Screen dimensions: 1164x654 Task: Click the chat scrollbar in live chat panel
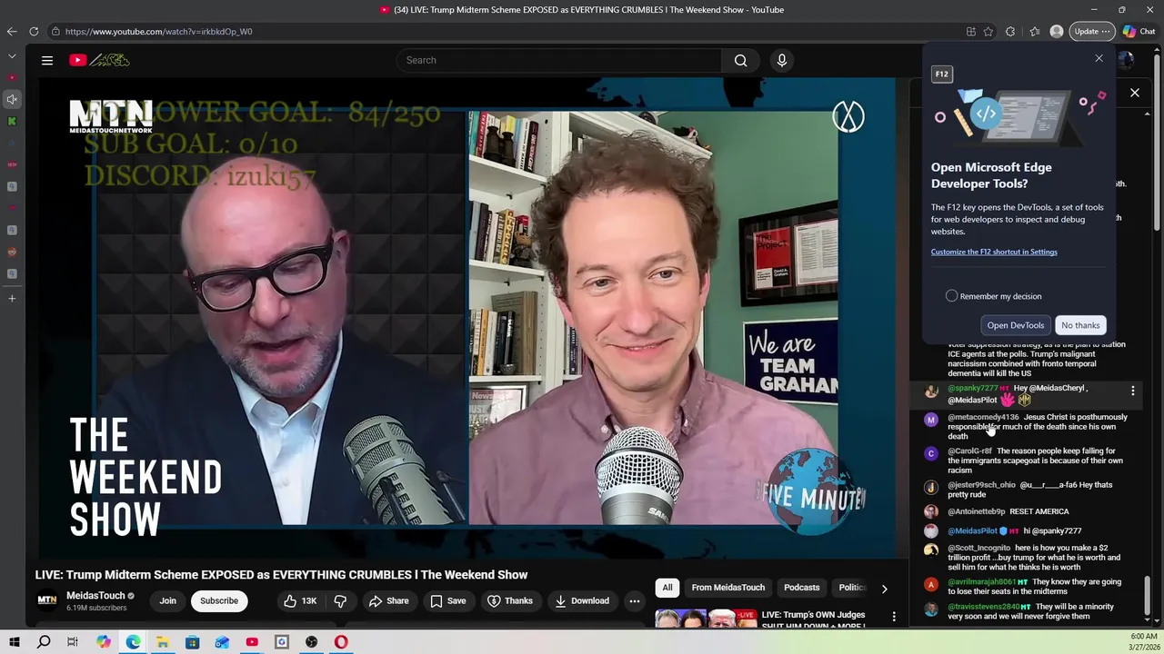coord(1148,597)
